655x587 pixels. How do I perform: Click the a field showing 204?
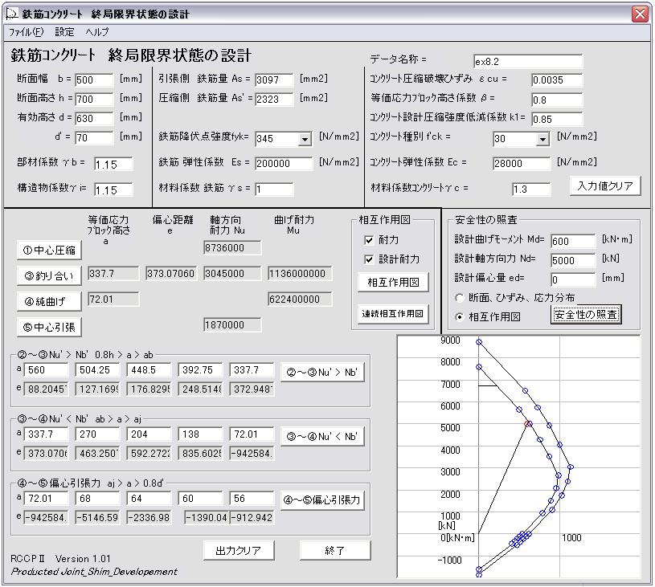[x=149, y=434]
